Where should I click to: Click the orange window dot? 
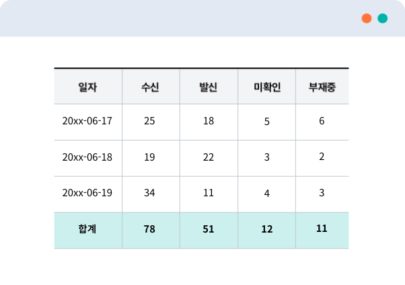[367, 19]
